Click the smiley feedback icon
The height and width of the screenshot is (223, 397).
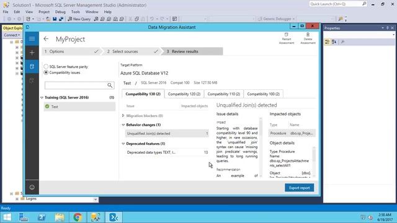(32, 187)
